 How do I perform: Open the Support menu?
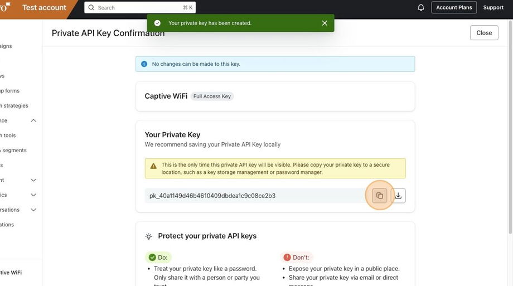coord(493,7)
